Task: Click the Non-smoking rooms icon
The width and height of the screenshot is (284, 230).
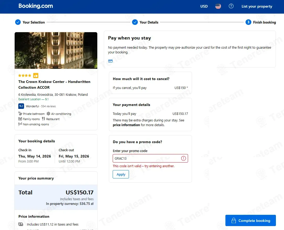Action: [x=20, y=124]
